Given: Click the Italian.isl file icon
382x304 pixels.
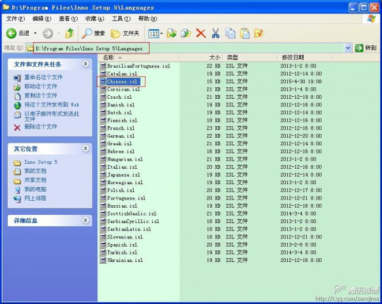Looking at the screenshot, I should [x=103, y=167].
